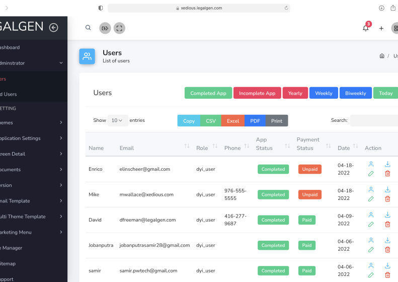Click the download icon for David
Image resolution: width=398 pixels, height=282 pixels.
[x=387, y=215]
